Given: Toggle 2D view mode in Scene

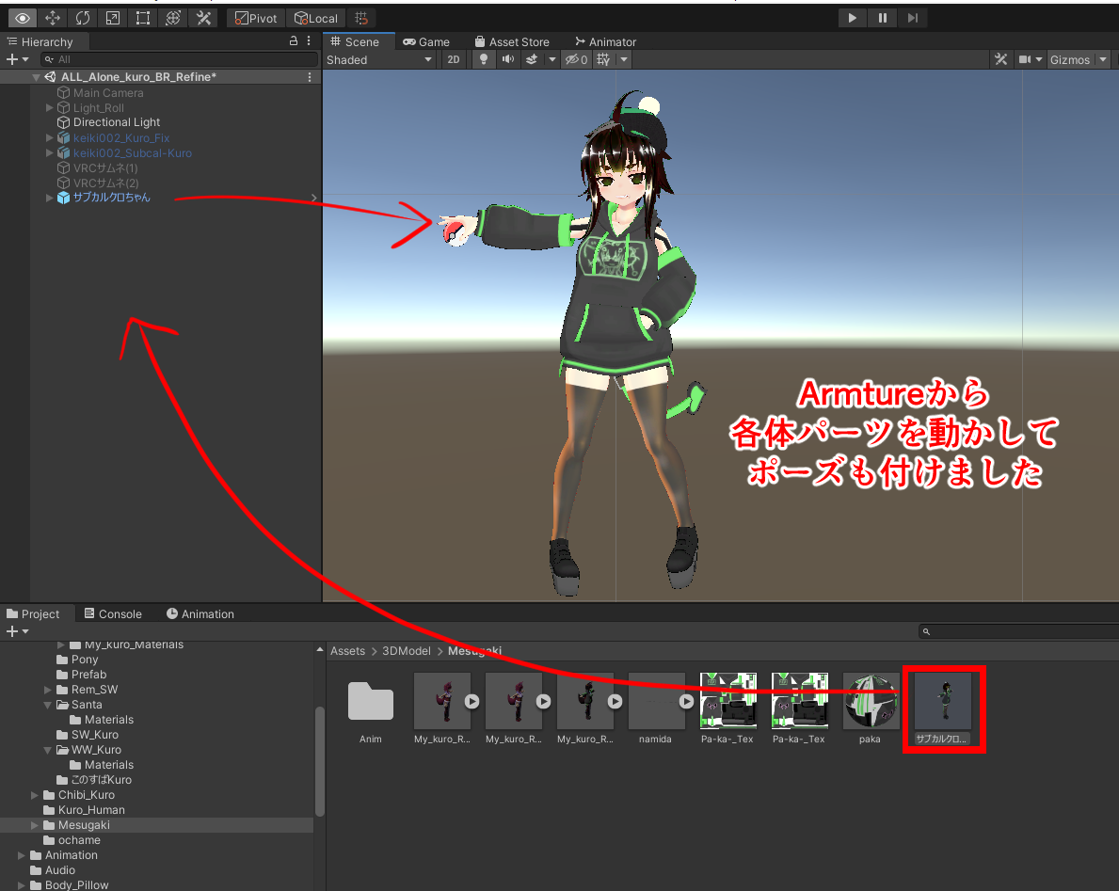Looking at the screenshot, I should pyautogui.click(x=454, y=60).
